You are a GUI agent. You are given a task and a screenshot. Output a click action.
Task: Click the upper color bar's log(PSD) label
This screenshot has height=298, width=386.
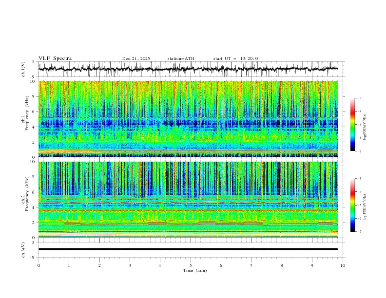(365, 127)
